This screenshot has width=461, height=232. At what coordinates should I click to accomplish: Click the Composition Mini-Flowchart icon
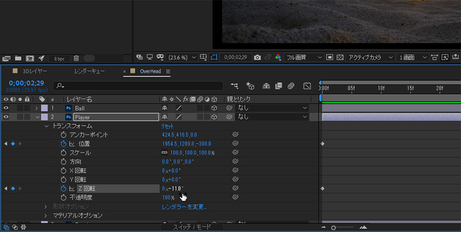click(235, 86)
